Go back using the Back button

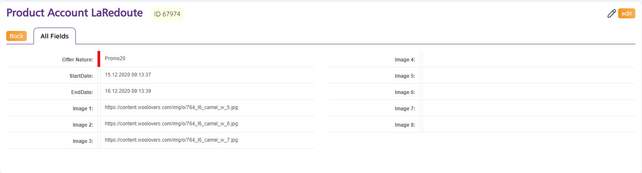[x=16, y=36]
